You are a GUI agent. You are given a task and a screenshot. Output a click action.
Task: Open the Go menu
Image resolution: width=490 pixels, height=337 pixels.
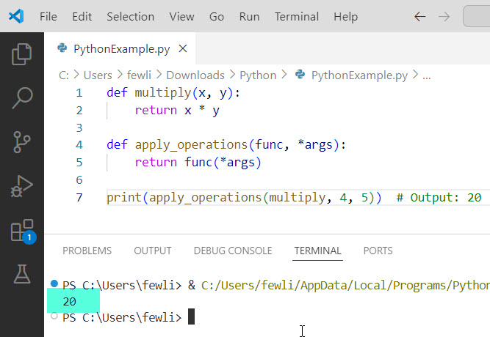coord(217,17)
